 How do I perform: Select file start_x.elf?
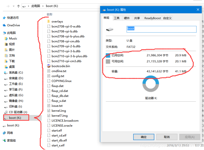click(56, 145)
